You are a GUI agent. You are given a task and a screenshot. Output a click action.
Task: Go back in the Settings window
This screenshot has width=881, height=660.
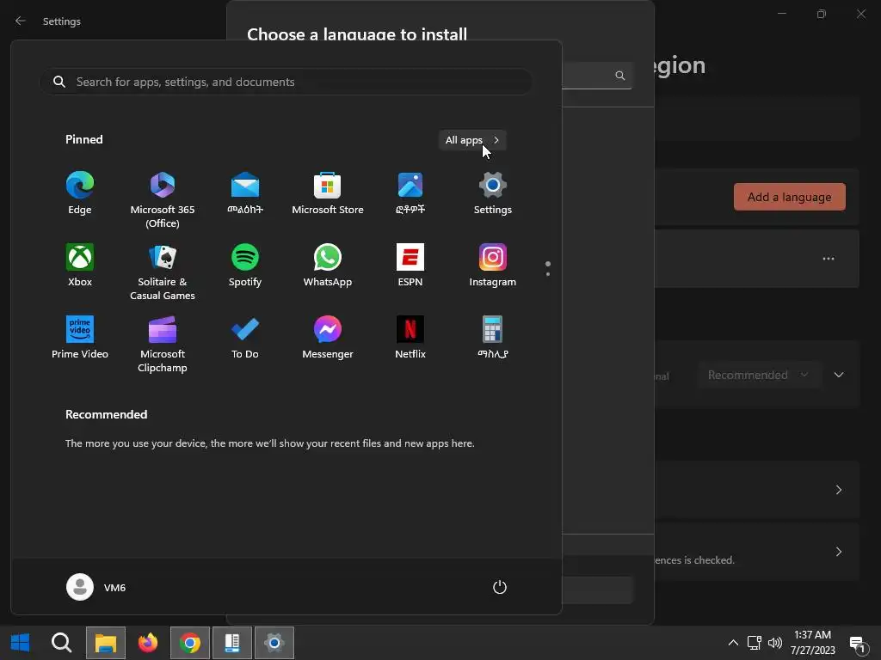click(21, 21)
